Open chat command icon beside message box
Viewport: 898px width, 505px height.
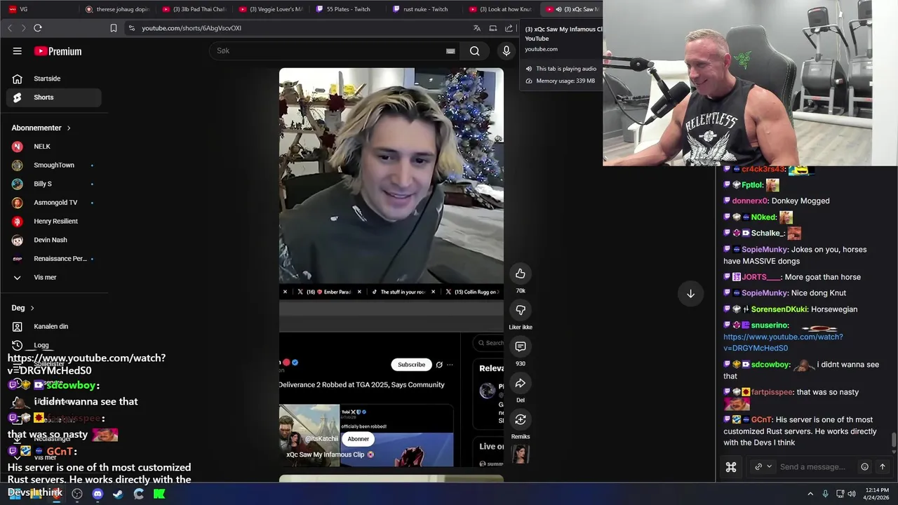point(730,467)
